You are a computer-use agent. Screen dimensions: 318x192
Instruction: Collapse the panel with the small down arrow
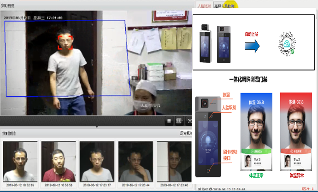click(x=96, y=126)
